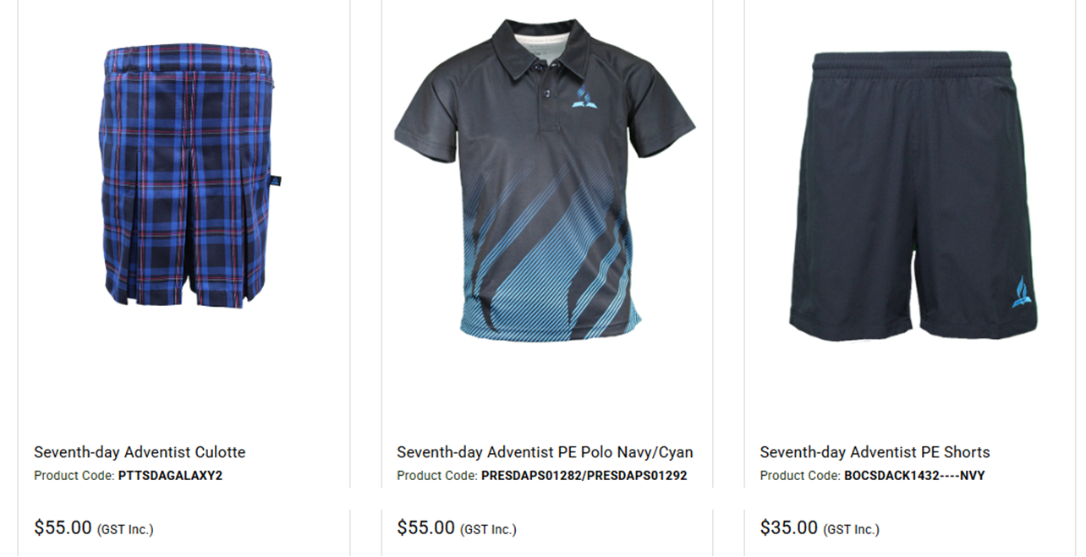The image size is (1086, 557).
Task: Open the Seventh-day Adventist PE Shorts link
Action: [875, 452]
